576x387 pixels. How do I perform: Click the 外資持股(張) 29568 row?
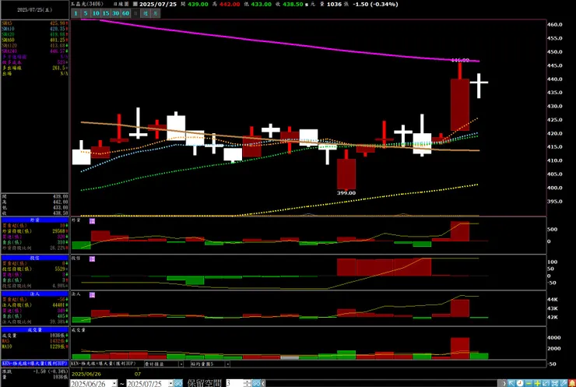(x=34, y=231)
